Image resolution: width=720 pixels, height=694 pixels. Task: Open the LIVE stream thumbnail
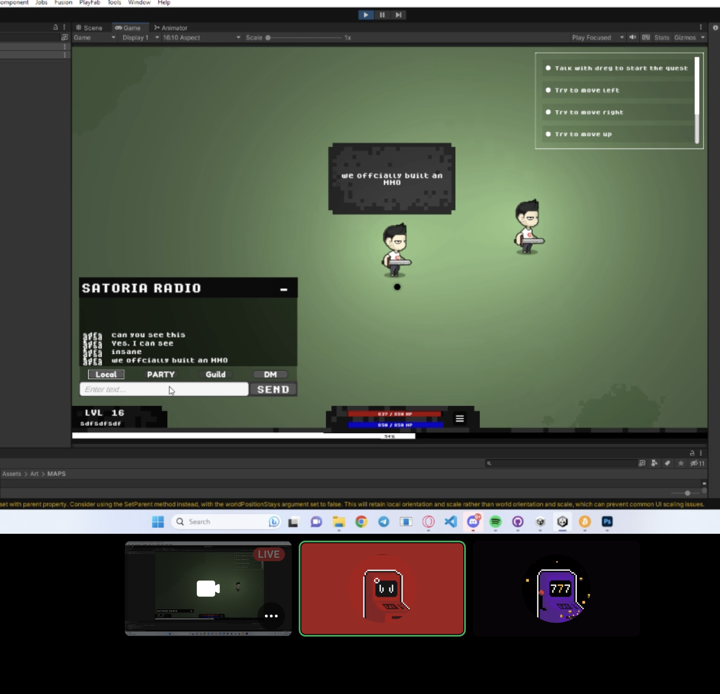coord(208,588)
